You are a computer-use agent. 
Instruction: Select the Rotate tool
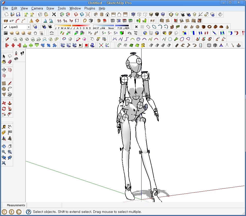pyautogui.click(x=4, y=109)
